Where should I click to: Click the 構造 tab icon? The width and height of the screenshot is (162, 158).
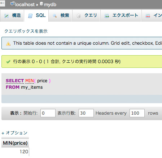tap(6, 16)
